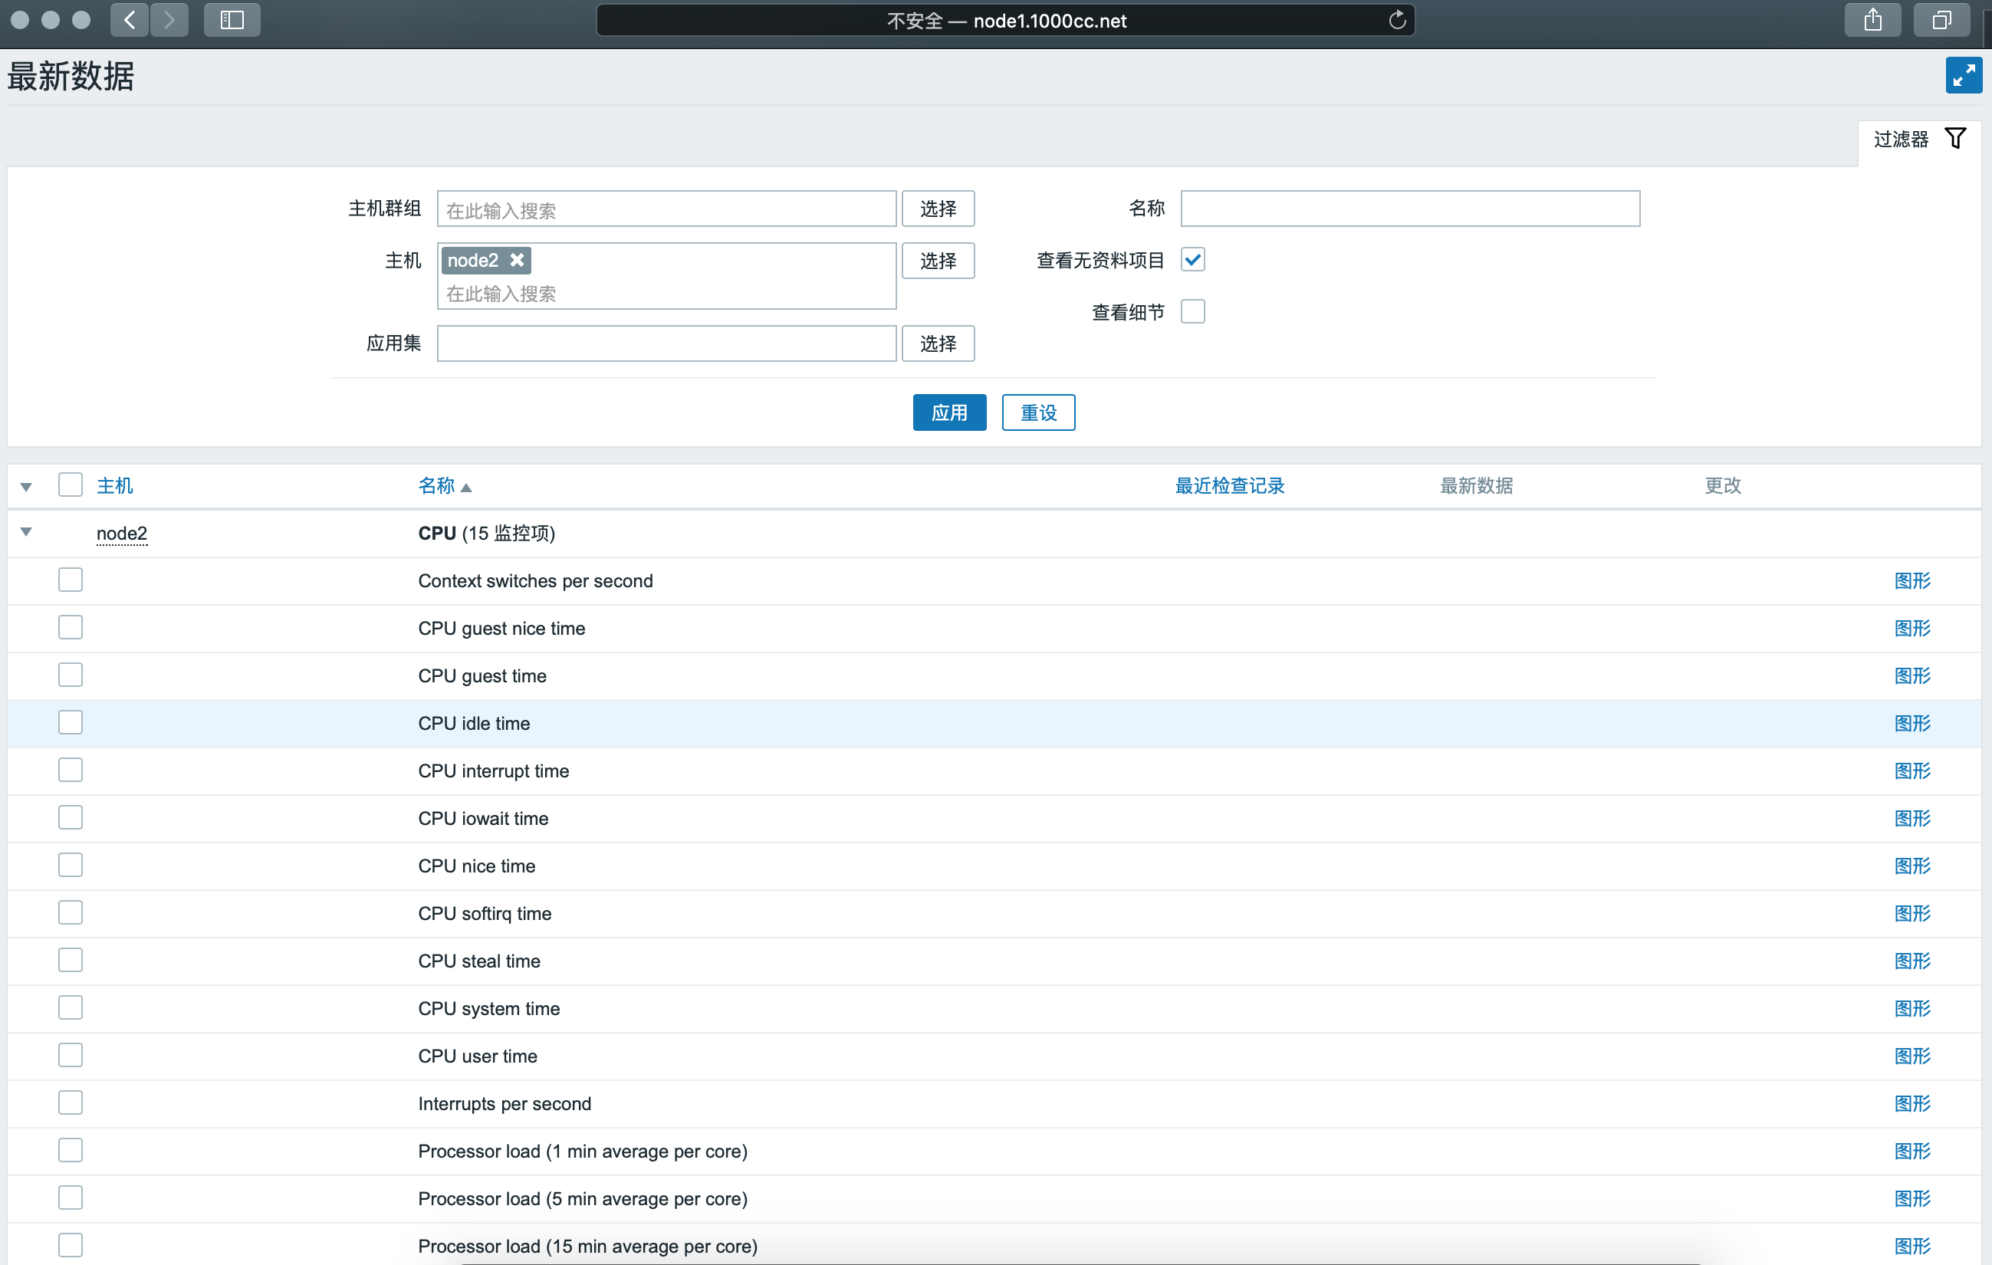This screenshot has height=1265, width=1992.
Task: Click the Safari share icon
Action: (x=1872, y=20)
